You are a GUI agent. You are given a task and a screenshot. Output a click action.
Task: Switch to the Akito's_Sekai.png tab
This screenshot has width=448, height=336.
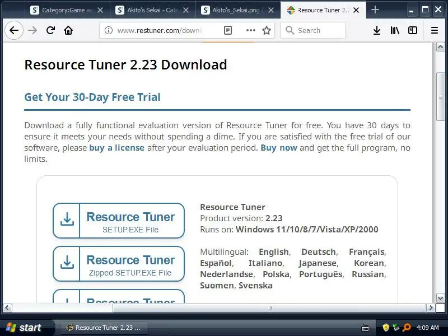pos(238,10)
